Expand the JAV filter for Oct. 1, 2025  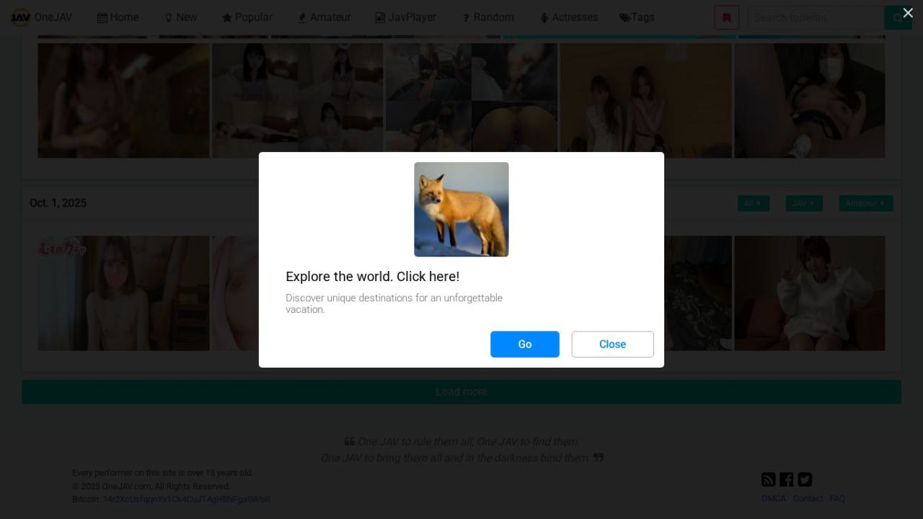click(x=803, y=203)
